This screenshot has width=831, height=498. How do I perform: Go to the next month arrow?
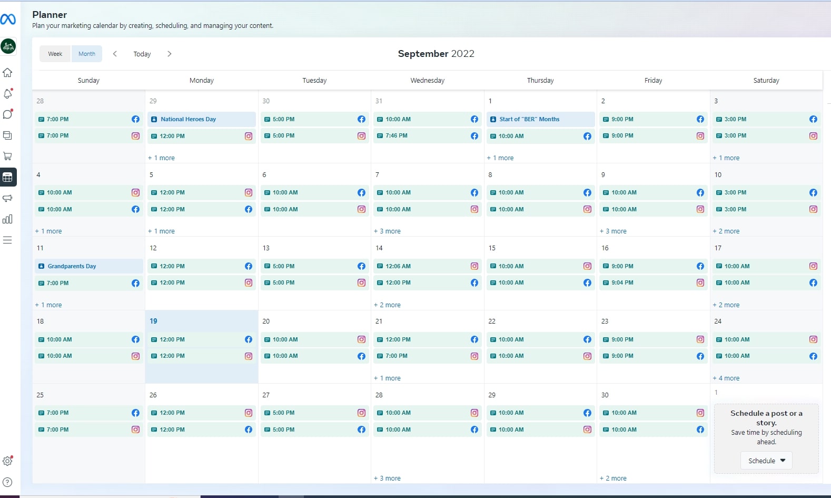pos(169,54)
